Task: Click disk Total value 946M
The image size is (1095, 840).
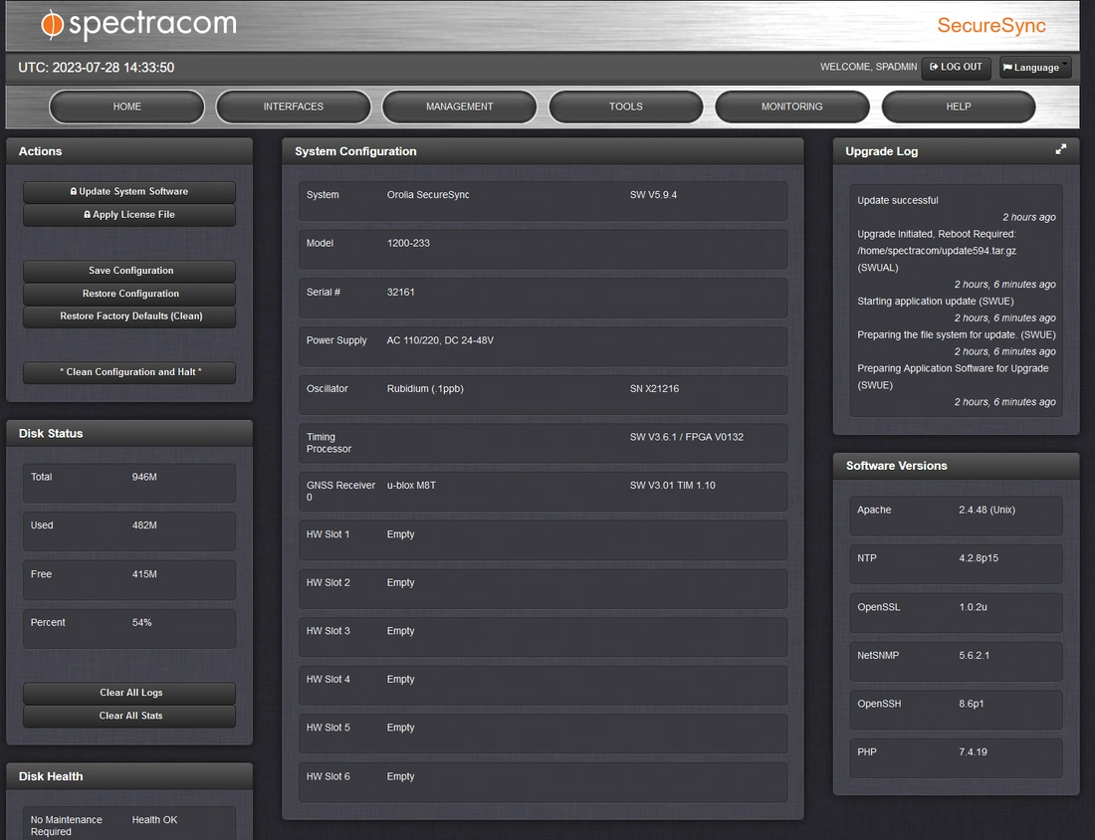Action: 144,477
